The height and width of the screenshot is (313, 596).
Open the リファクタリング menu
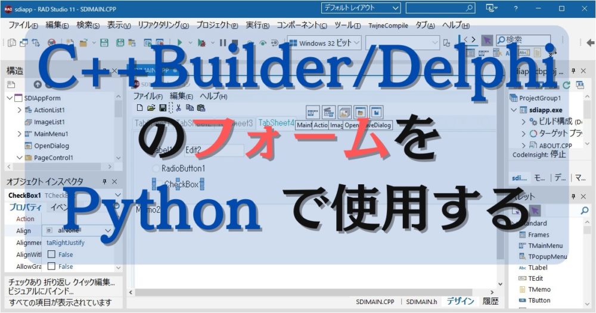tap(163, 26)
